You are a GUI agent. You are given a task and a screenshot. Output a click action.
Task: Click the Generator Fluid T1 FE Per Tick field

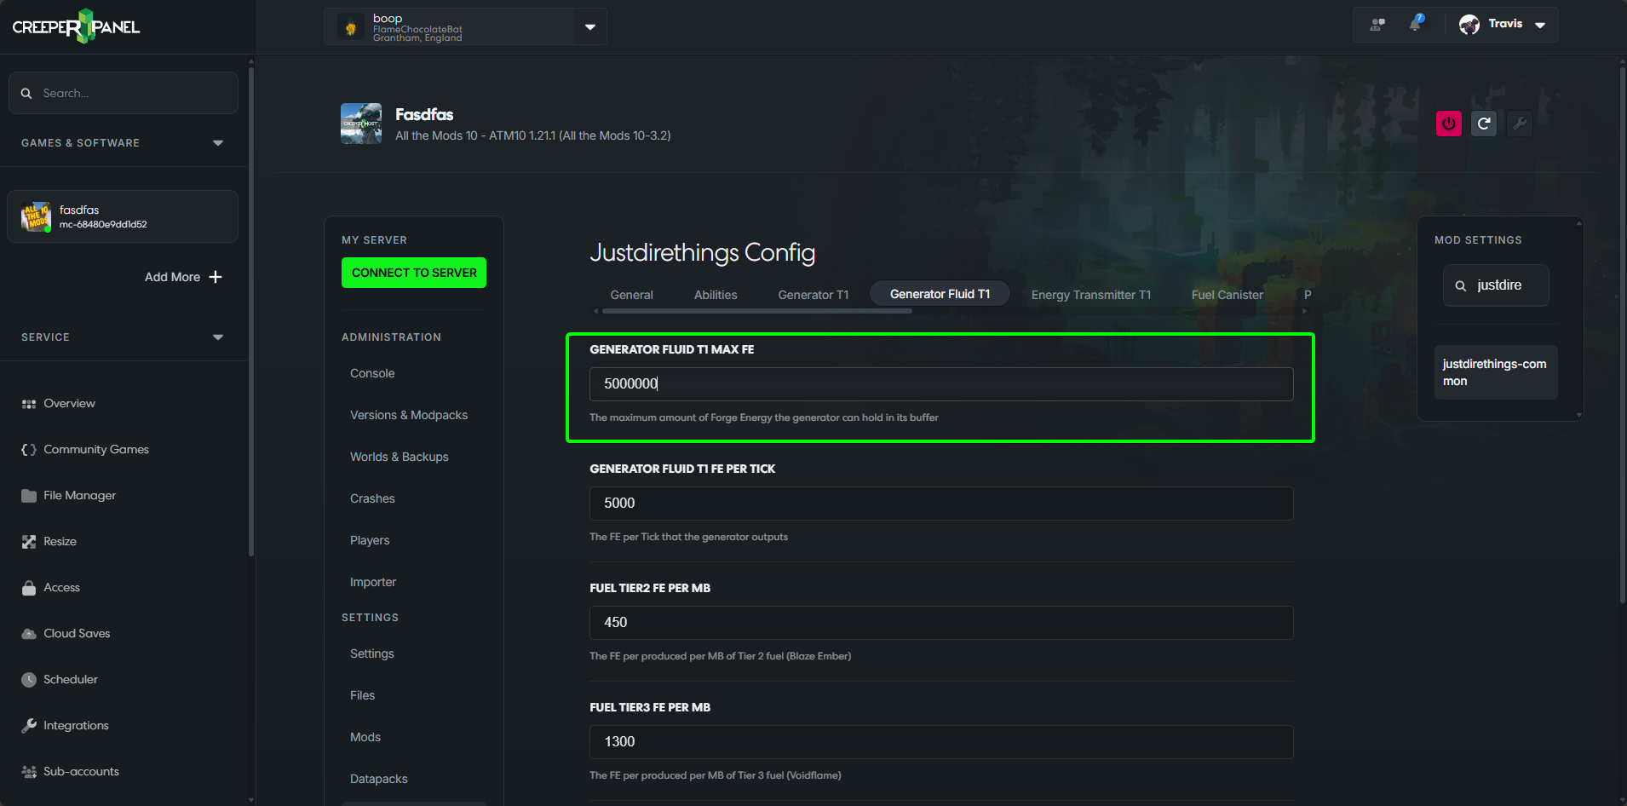(x=941, y=504)
